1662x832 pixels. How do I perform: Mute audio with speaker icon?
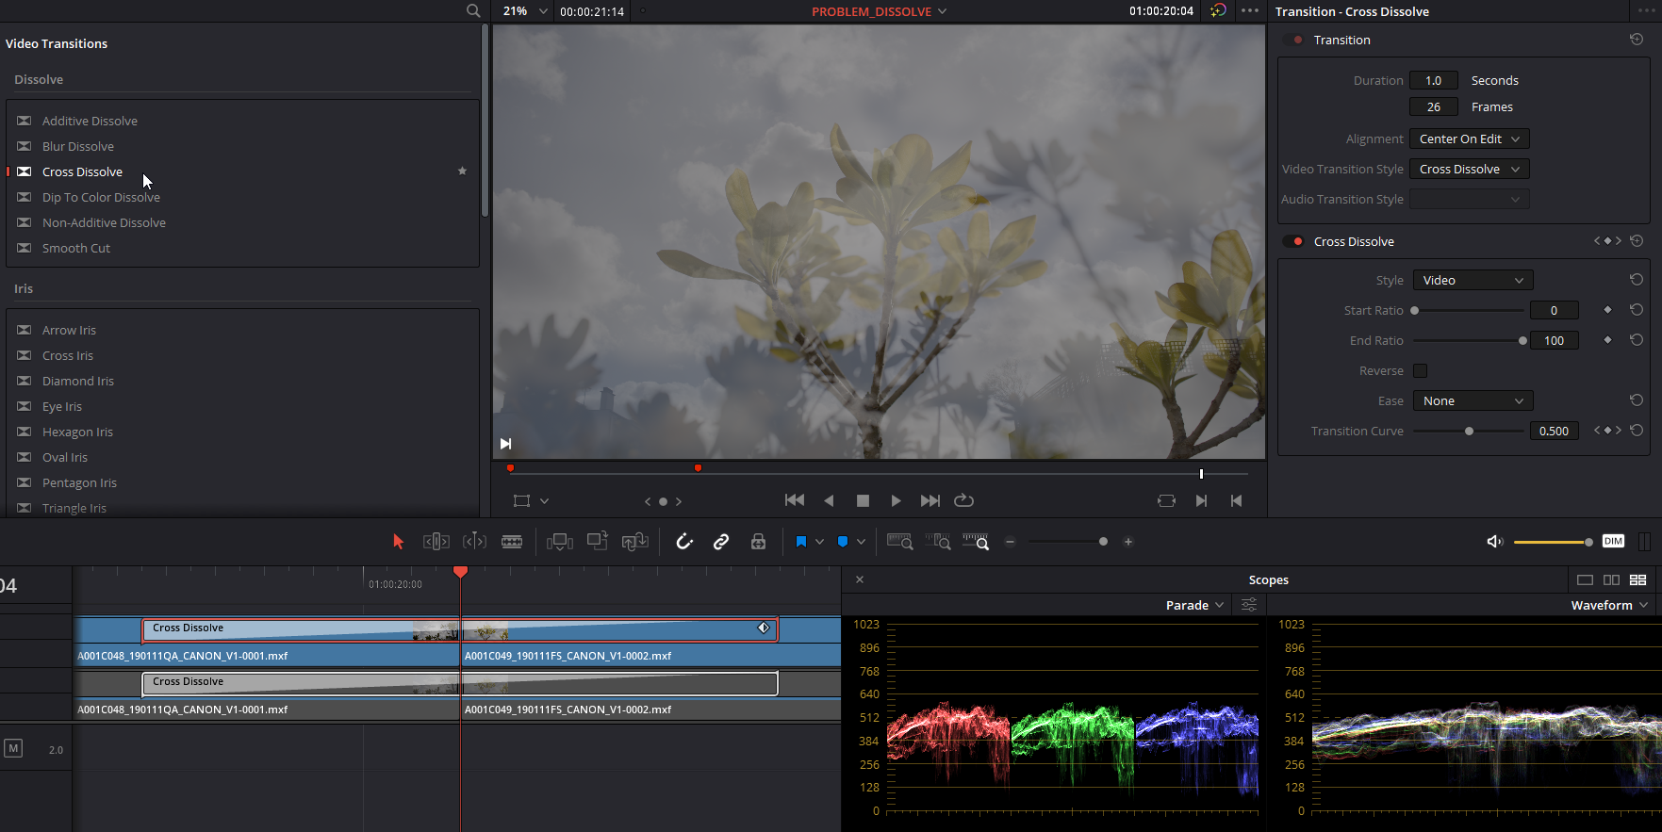[x=1494, y=542]
